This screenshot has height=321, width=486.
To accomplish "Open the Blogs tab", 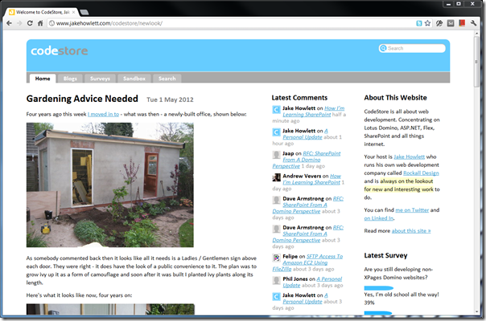I will (70, 79).
